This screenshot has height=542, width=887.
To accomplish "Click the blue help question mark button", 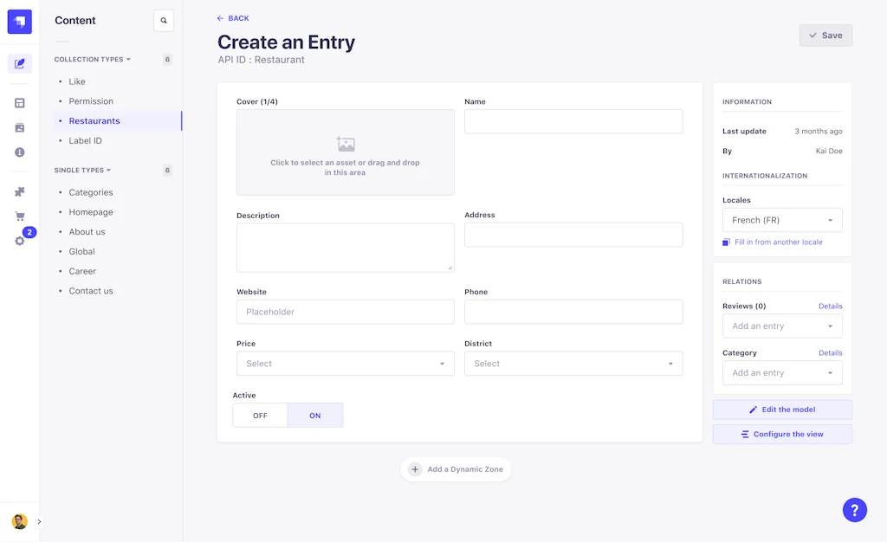I will click(854, 510).
